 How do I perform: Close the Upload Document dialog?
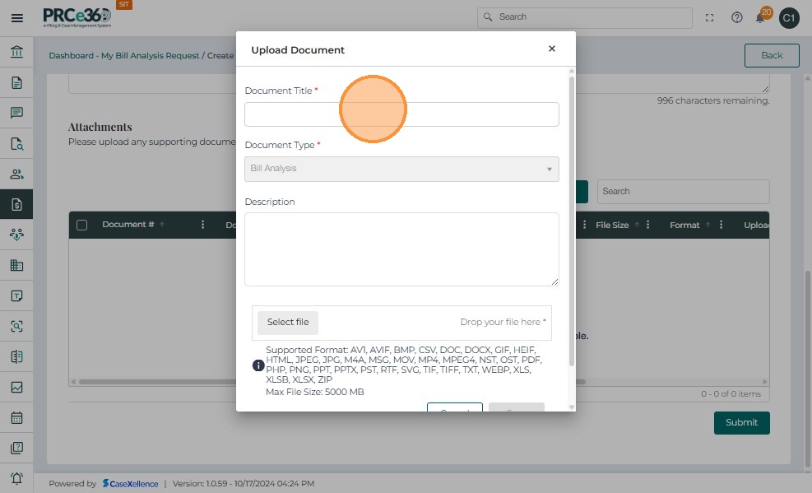coord(552,49)
